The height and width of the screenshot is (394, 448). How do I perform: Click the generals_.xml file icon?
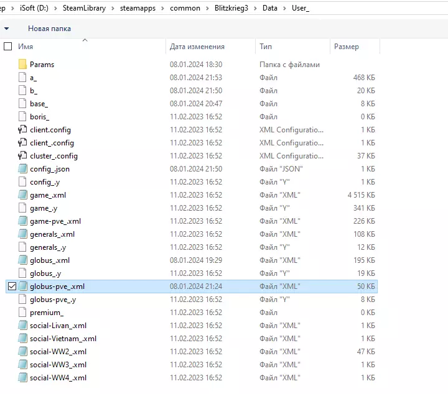22,234
